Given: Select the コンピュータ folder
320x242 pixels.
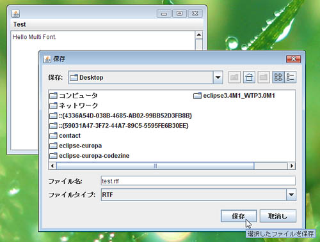Looking at the screenshot, I should [74, 96].
